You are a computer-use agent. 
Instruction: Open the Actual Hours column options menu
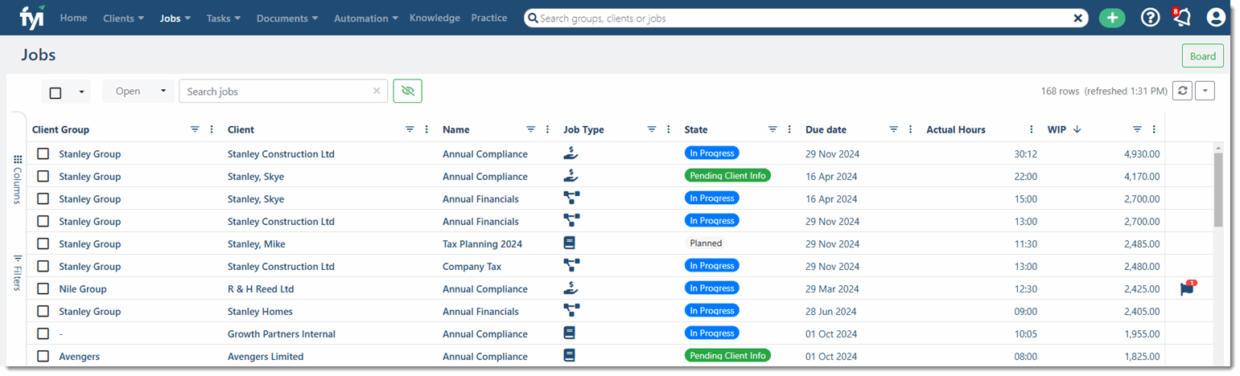1032,129
